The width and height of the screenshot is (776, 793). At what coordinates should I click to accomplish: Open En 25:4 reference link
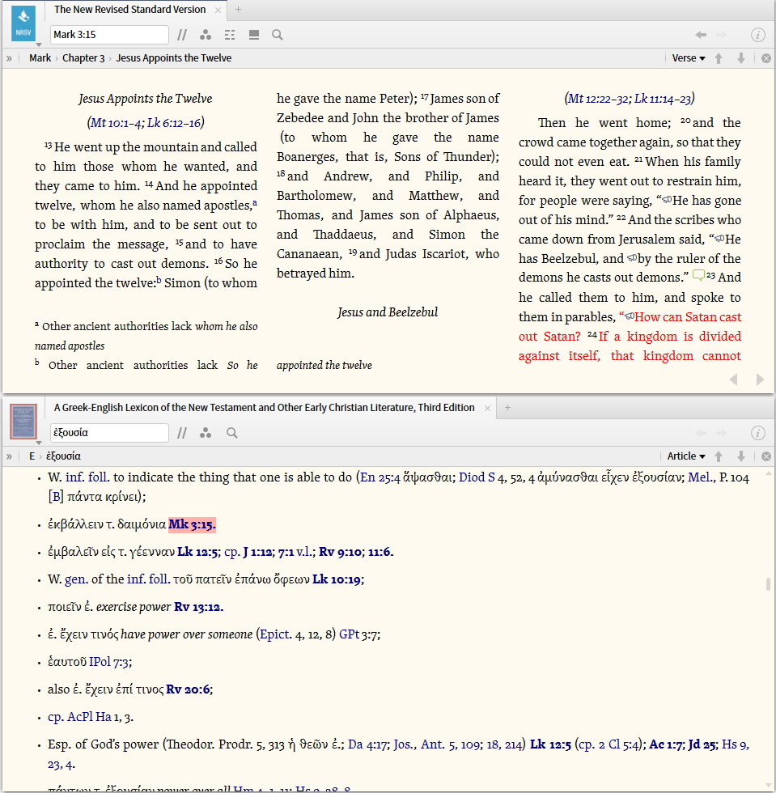(380, 477)
